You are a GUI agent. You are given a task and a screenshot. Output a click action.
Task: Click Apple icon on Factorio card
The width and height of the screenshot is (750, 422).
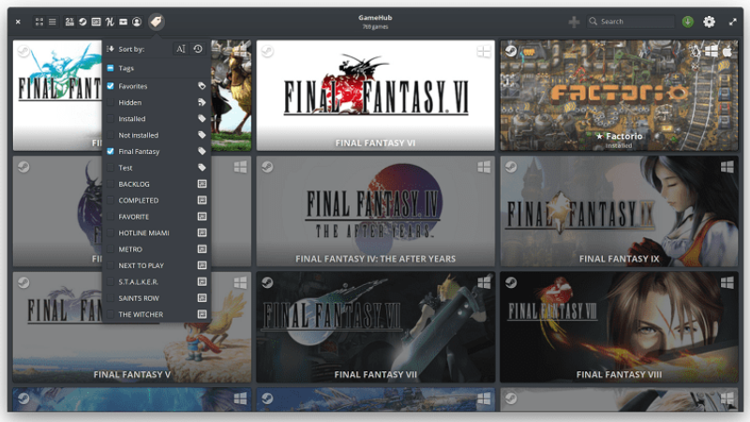(x=727, y=51)
